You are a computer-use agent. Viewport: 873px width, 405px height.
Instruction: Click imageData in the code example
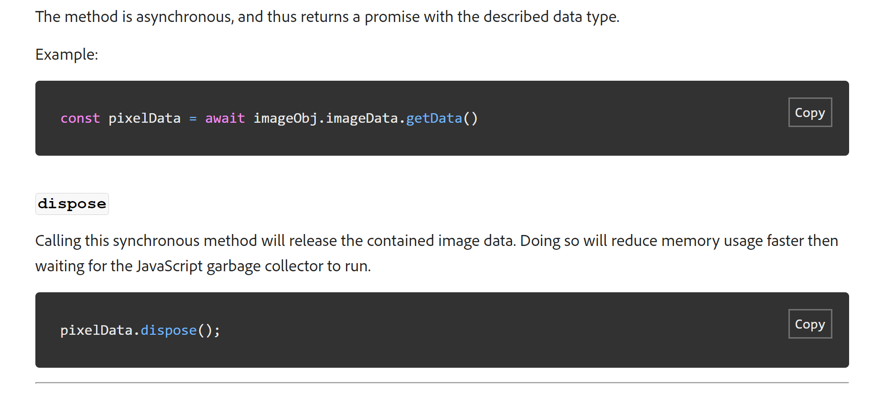click(362, 118)
